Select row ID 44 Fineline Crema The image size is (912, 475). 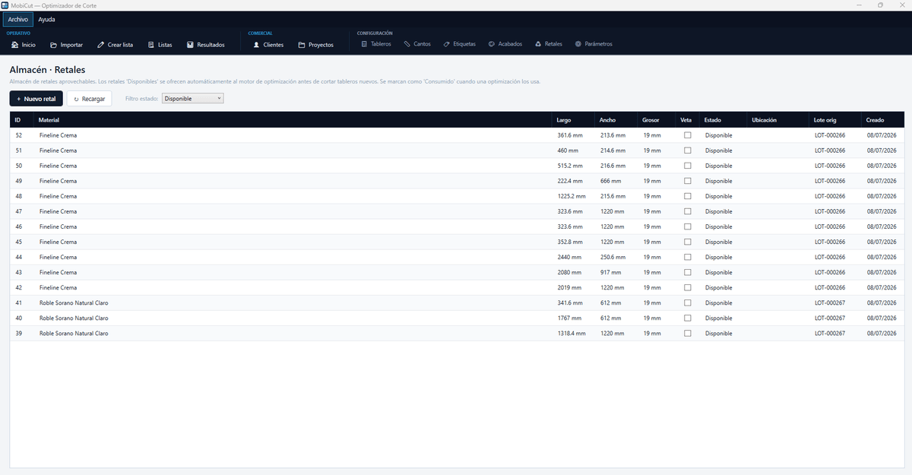457,257
